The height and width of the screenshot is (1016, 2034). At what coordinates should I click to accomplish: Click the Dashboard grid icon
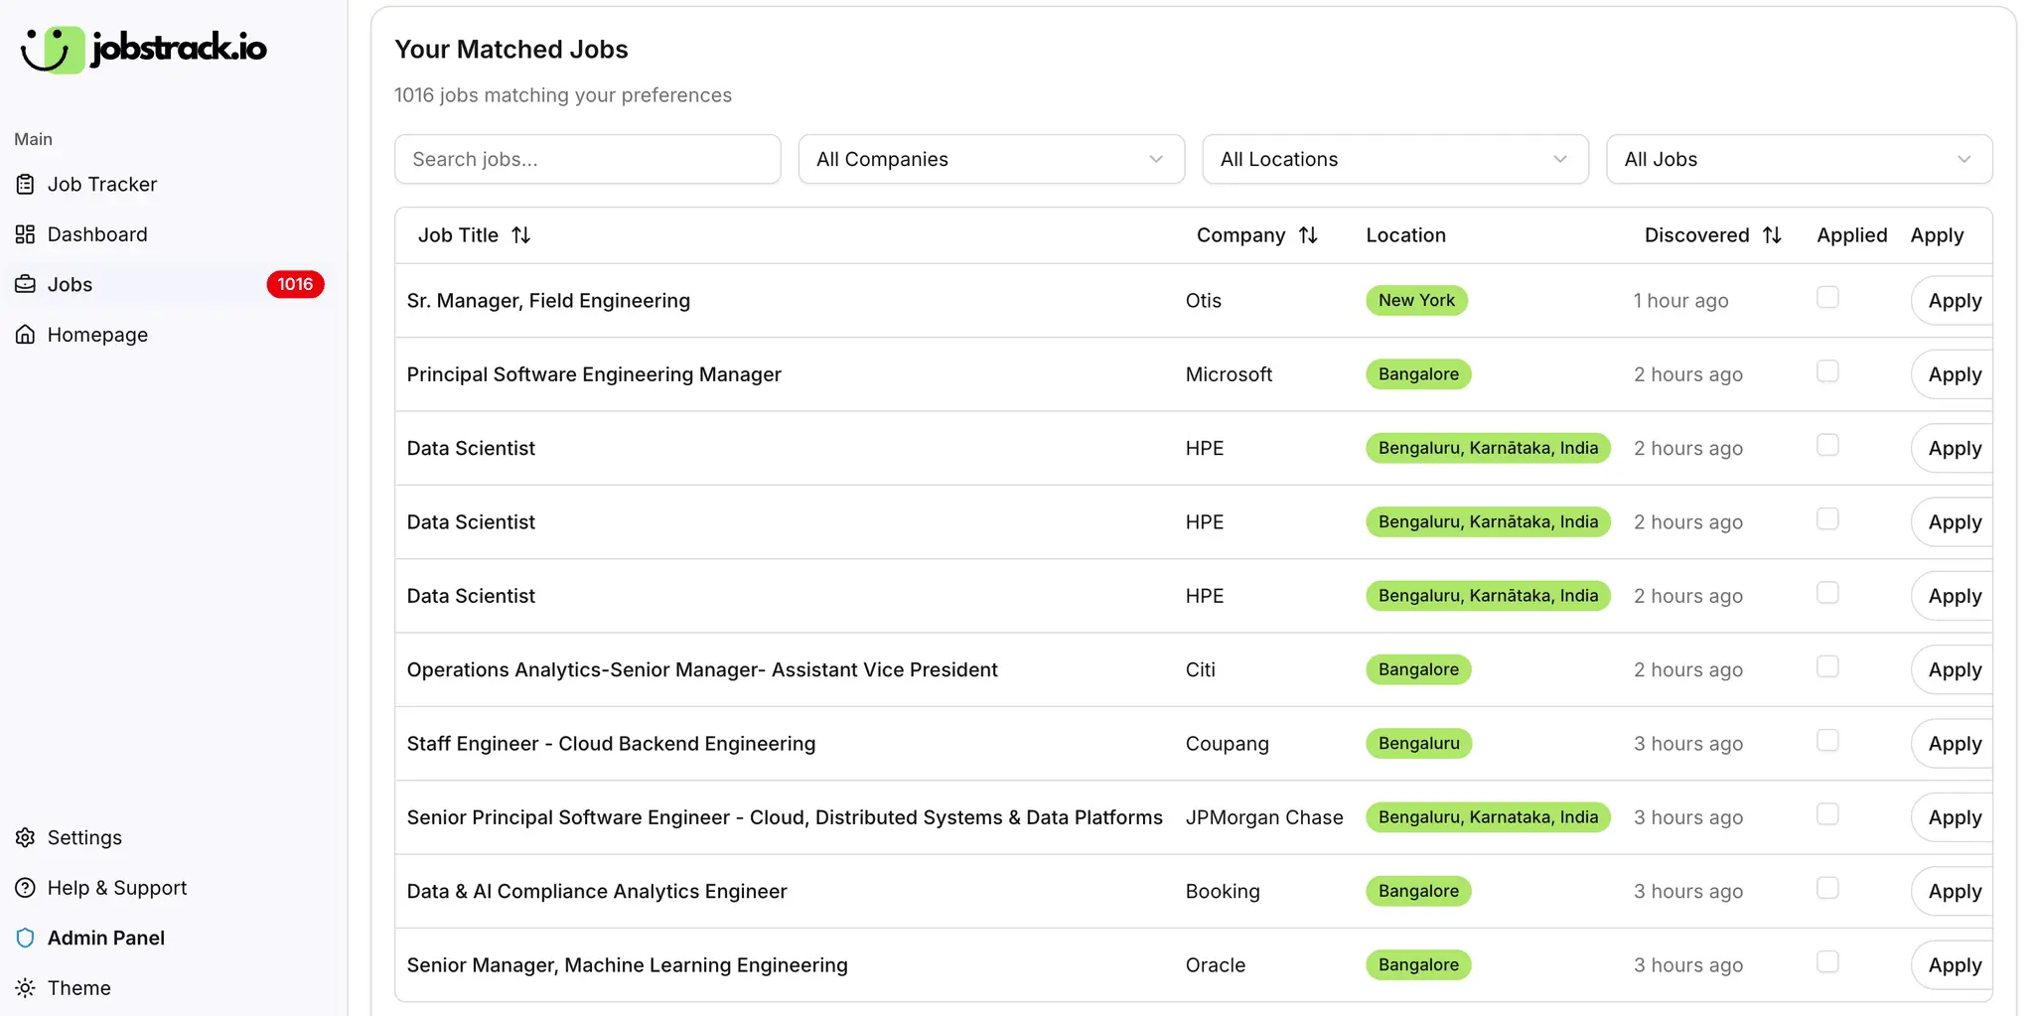click(x=26, y=234)
